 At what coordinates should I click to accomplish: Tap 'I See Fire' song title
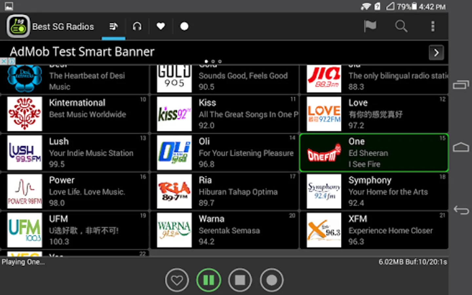[364, 164]
